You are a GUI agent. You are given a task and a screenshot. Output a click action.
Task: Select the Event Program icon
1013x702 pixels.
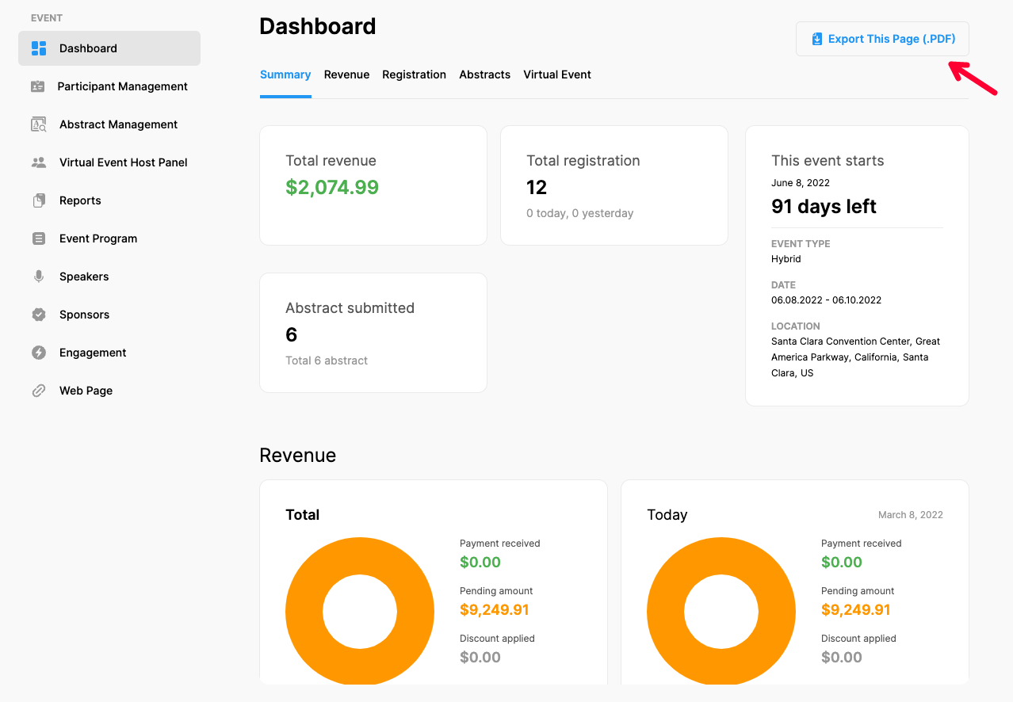[x=38, y=238]
